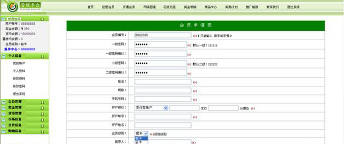This screenshot has height=144, width=344.
Task: Click the 默认二级：222222 hint text
Action: click(x=205, y=64)
